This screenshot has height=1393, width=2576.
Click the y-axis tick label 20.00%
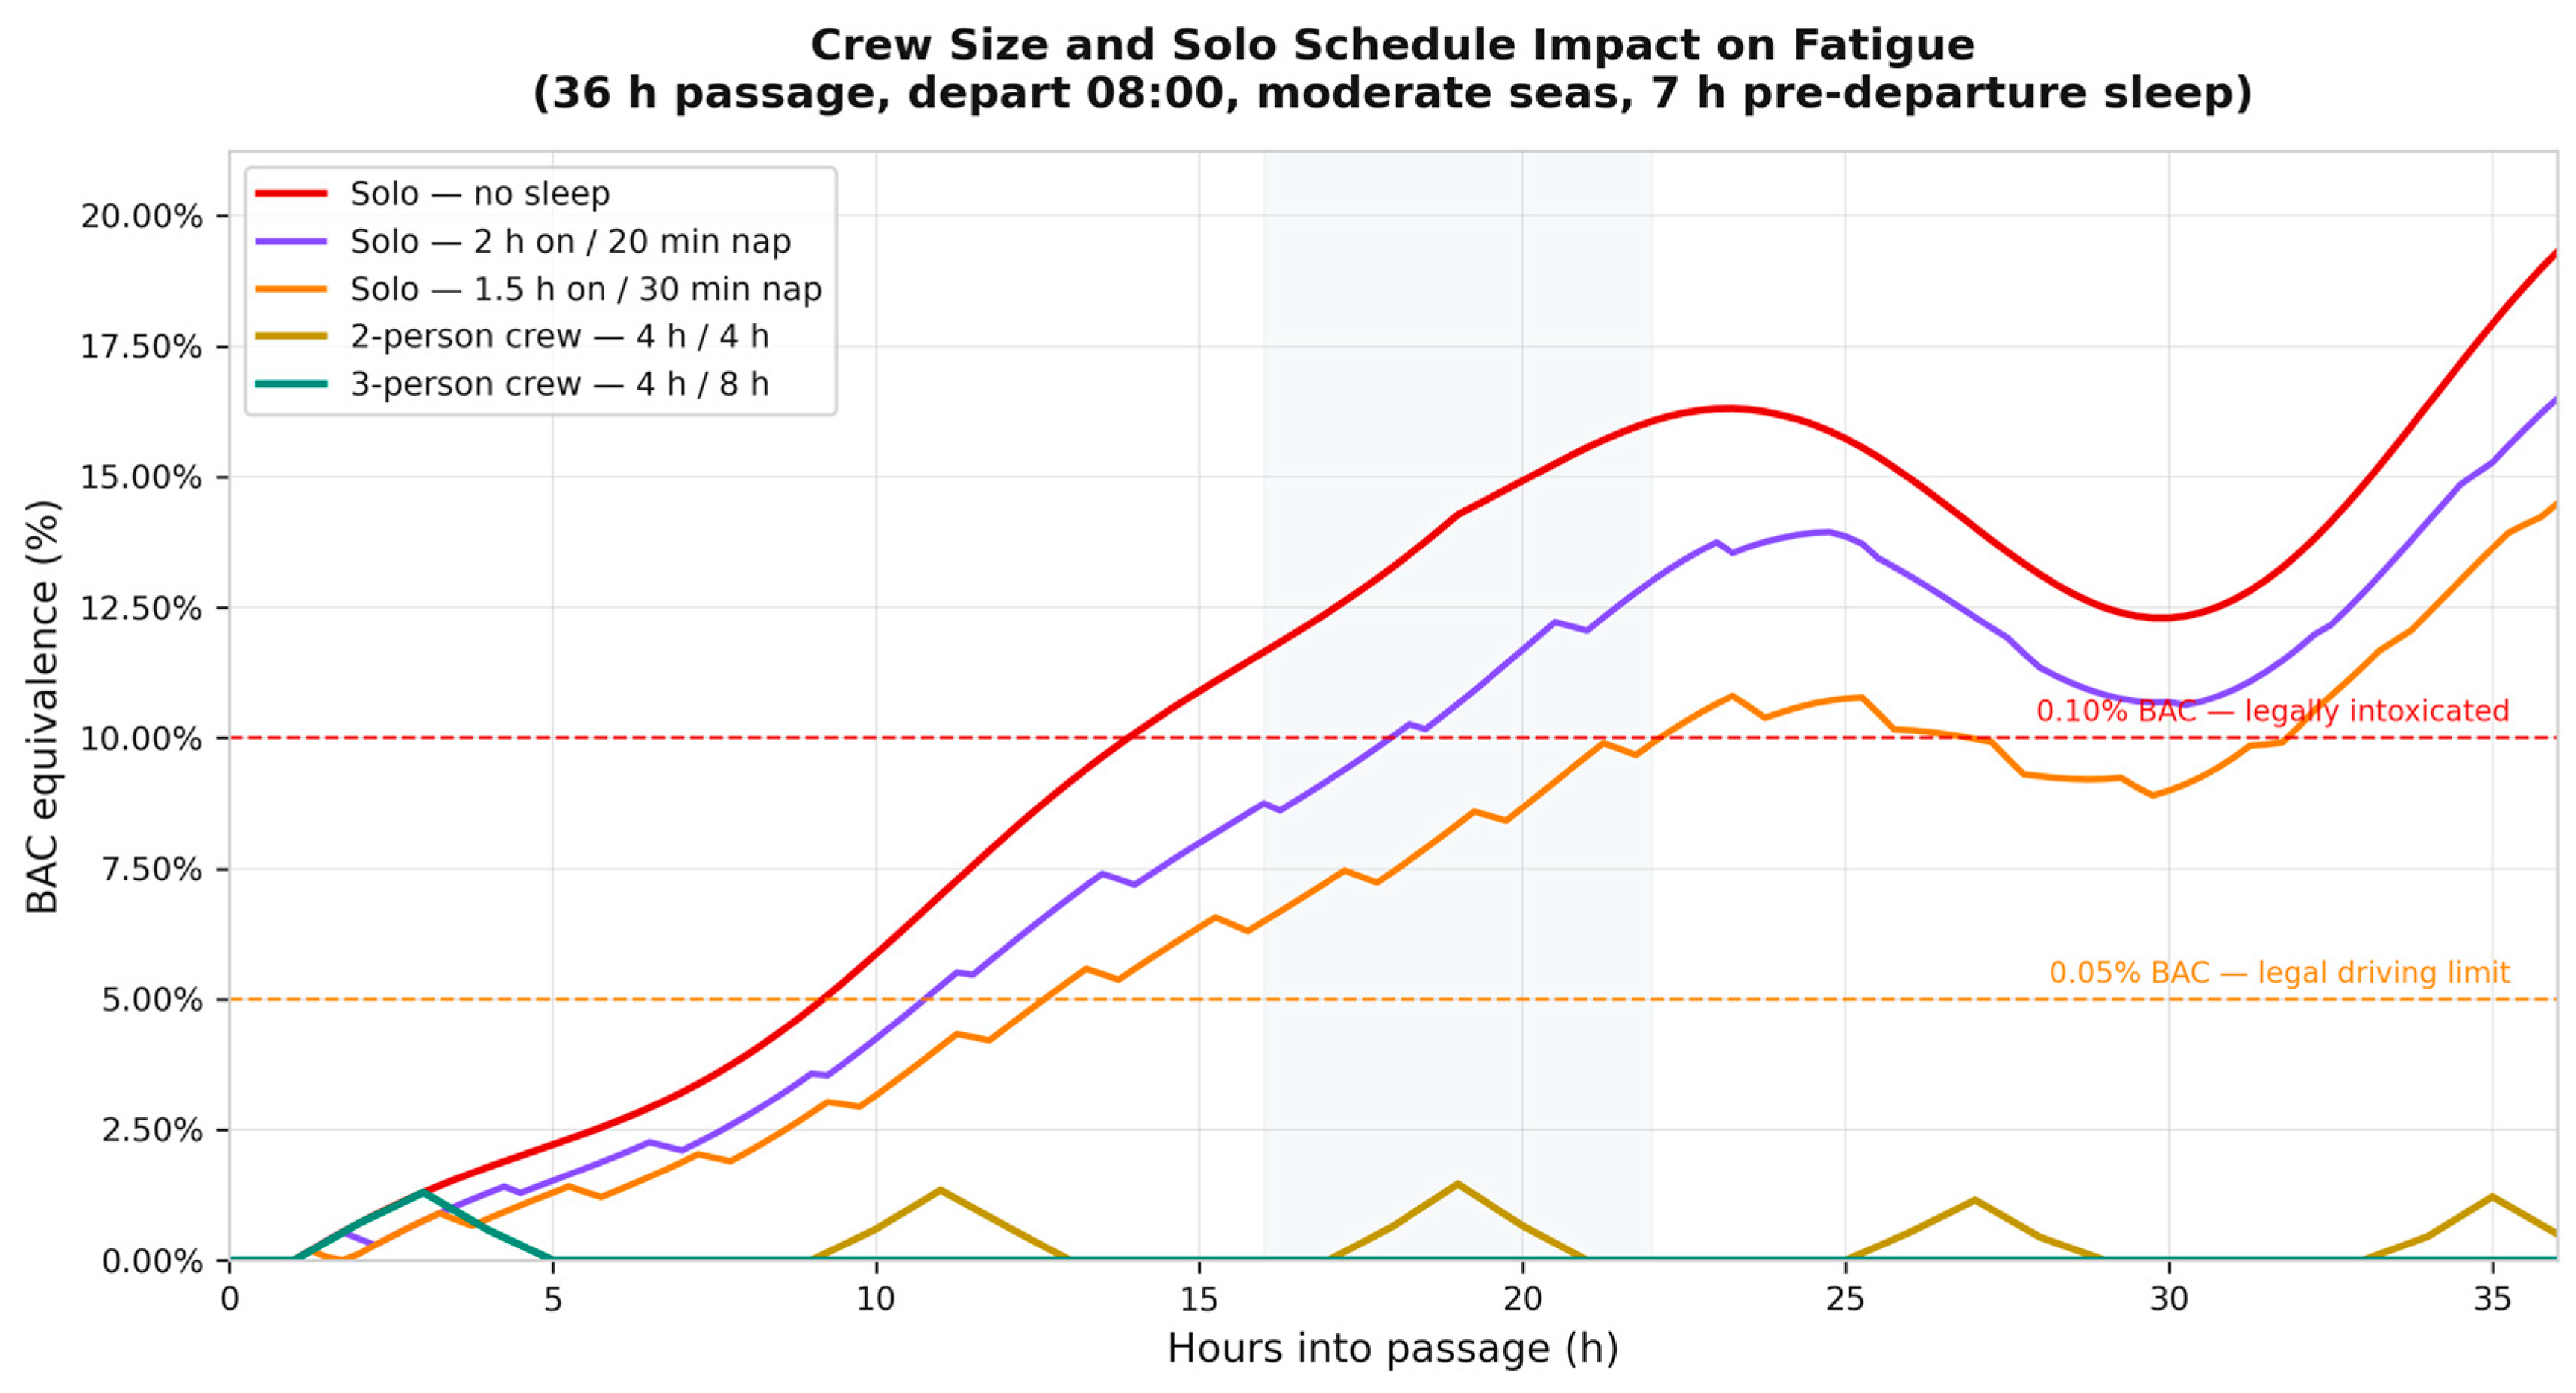(142, 216)
